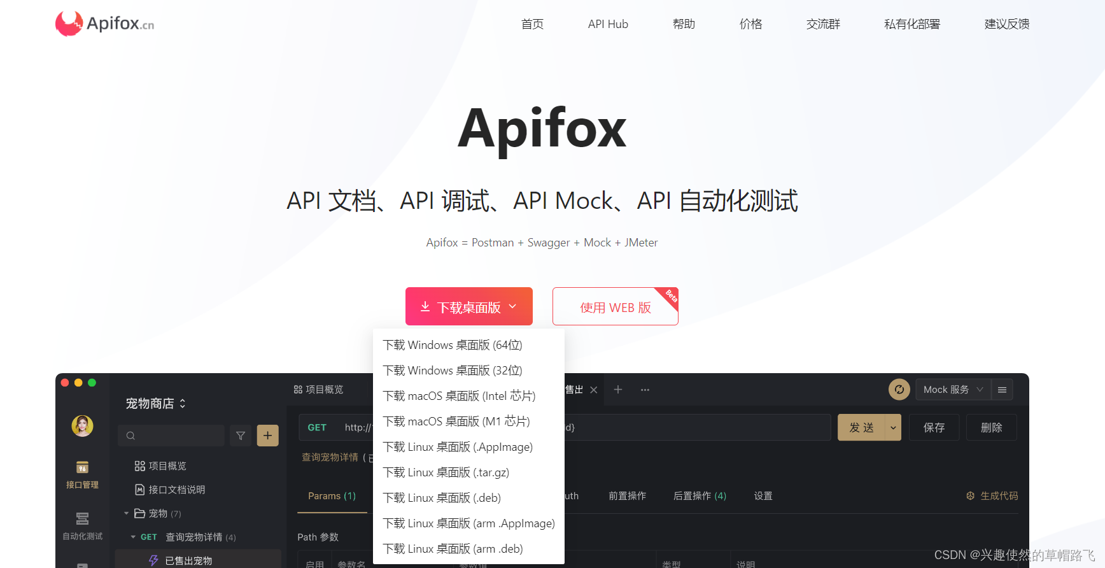This screenshot has width=1105, height=568.
Task: Click the sidebar search field
Action: coord(171,436)
